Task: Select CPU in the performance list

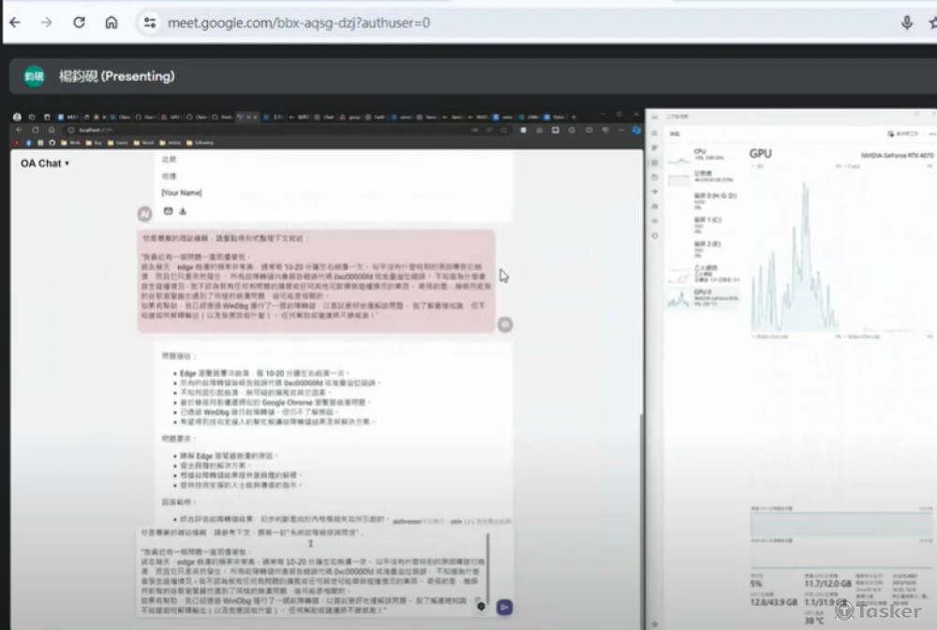Action: pyautogui.click(x=698, y=153)
